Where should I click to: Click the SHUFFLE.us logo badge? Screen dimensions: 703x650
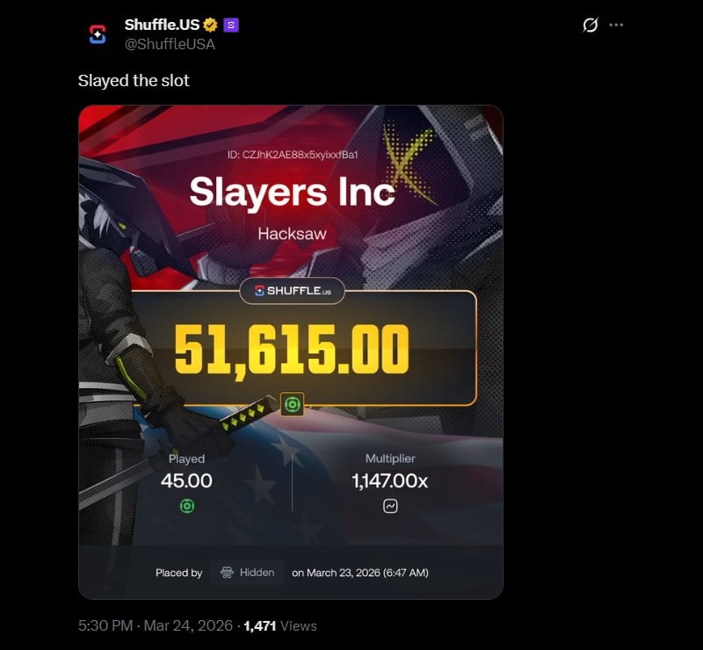click(x=293, y=290)
